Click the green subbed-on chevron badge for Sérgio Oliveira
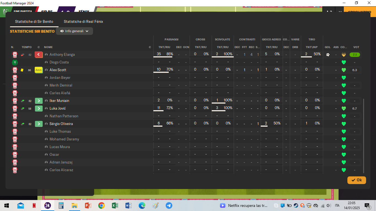 pyautogui.click(x=39, y=124)
